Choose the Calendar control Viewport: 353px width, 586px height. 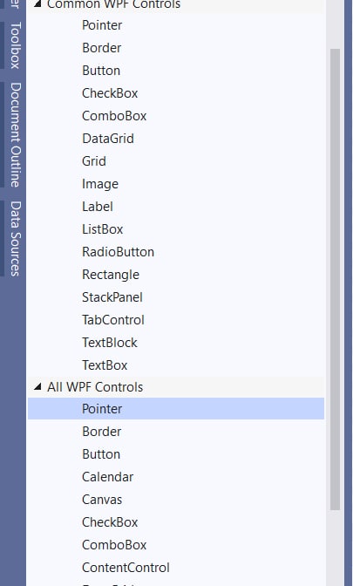[108, 477]
